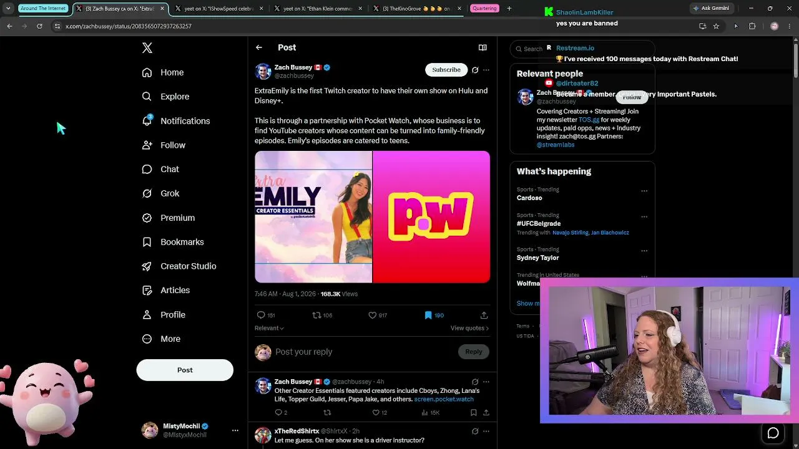
Task: Open More options on the main post
Action: 486,70
